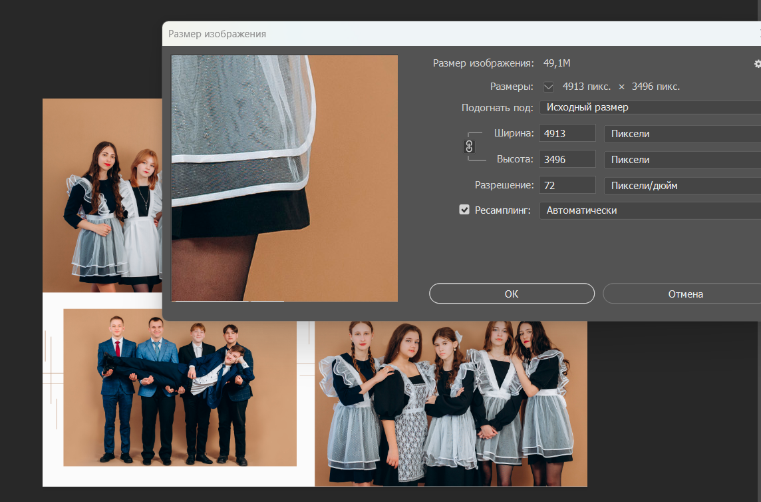The width and height of the screenshot is (761, 502).
Task: Open the Автоматически resampling method dropdown
Action: (x=651, y=210)
